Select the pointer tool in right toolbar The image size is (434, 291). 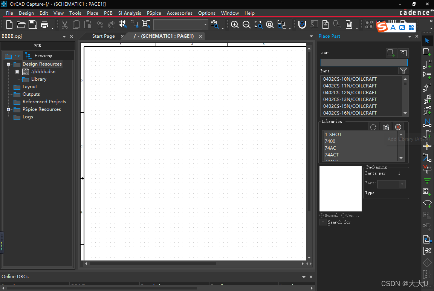(427, 41)
